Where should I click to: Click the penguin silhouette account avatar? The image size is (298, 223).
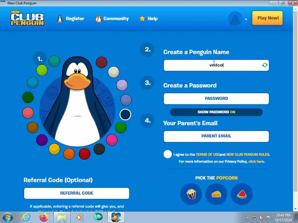coord(235,18)
